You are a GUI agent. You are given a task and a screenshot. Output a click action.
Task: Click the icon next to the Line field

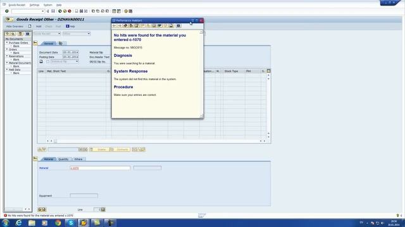point(103,209)
